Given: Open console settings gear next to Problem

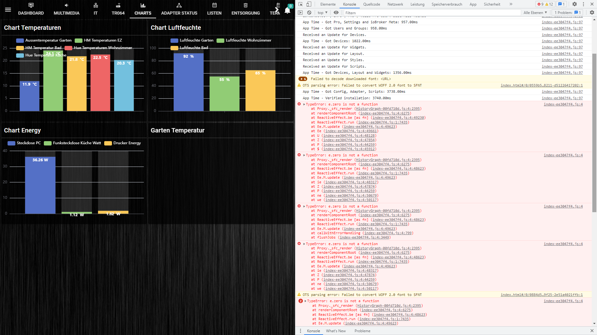Looking at the screenshot, I should pyautogui.click(x=592, y=13).
